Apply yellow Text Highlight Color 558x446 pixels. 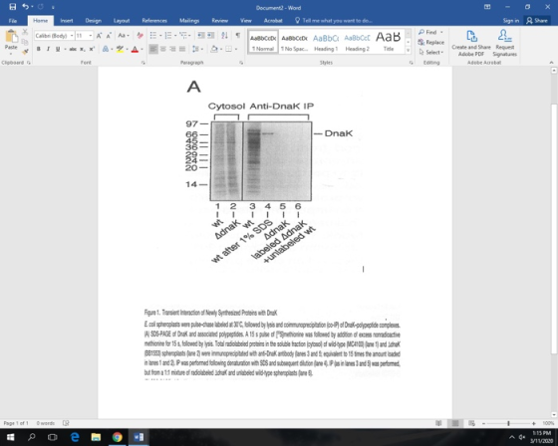click(x=120, y=49)
